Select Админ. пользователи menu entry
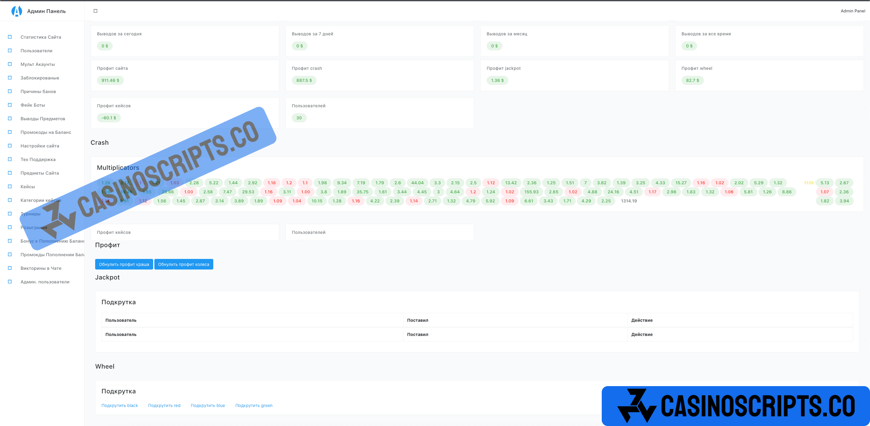The height and width of the screenshot is (426, 870). point(45,282)
